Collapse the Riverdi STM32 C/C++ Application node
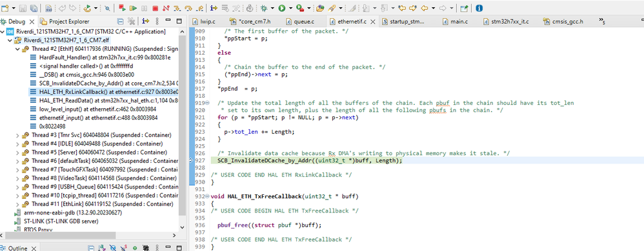This screenshot has width=644, height=251. click(x=3, y=32)
